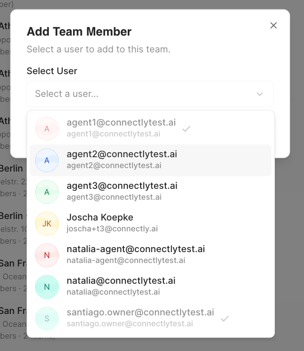Image resolution: width=304 pixels, height=351 pixels.
Task: Click the checkmark beside santiago.owner@connectlytest.ai
Action: [225, 318]
